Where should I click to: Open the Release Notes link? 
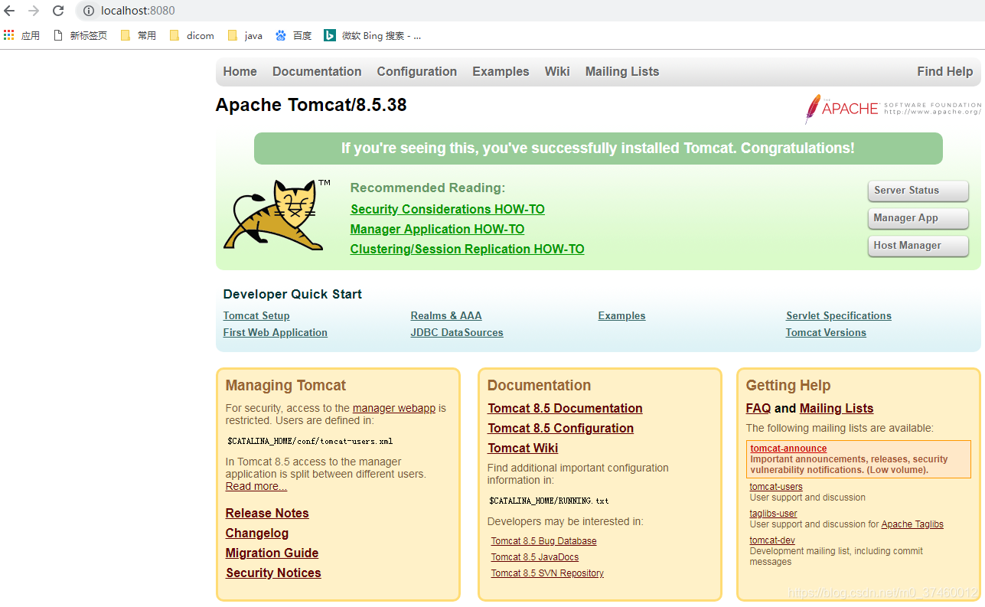267,513
